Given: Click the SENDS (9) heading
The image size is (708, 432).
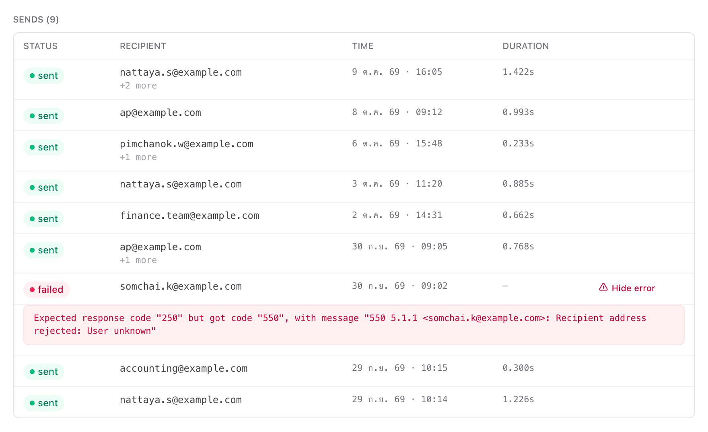Looking at the screenshot, I should [x=36, y=20].
